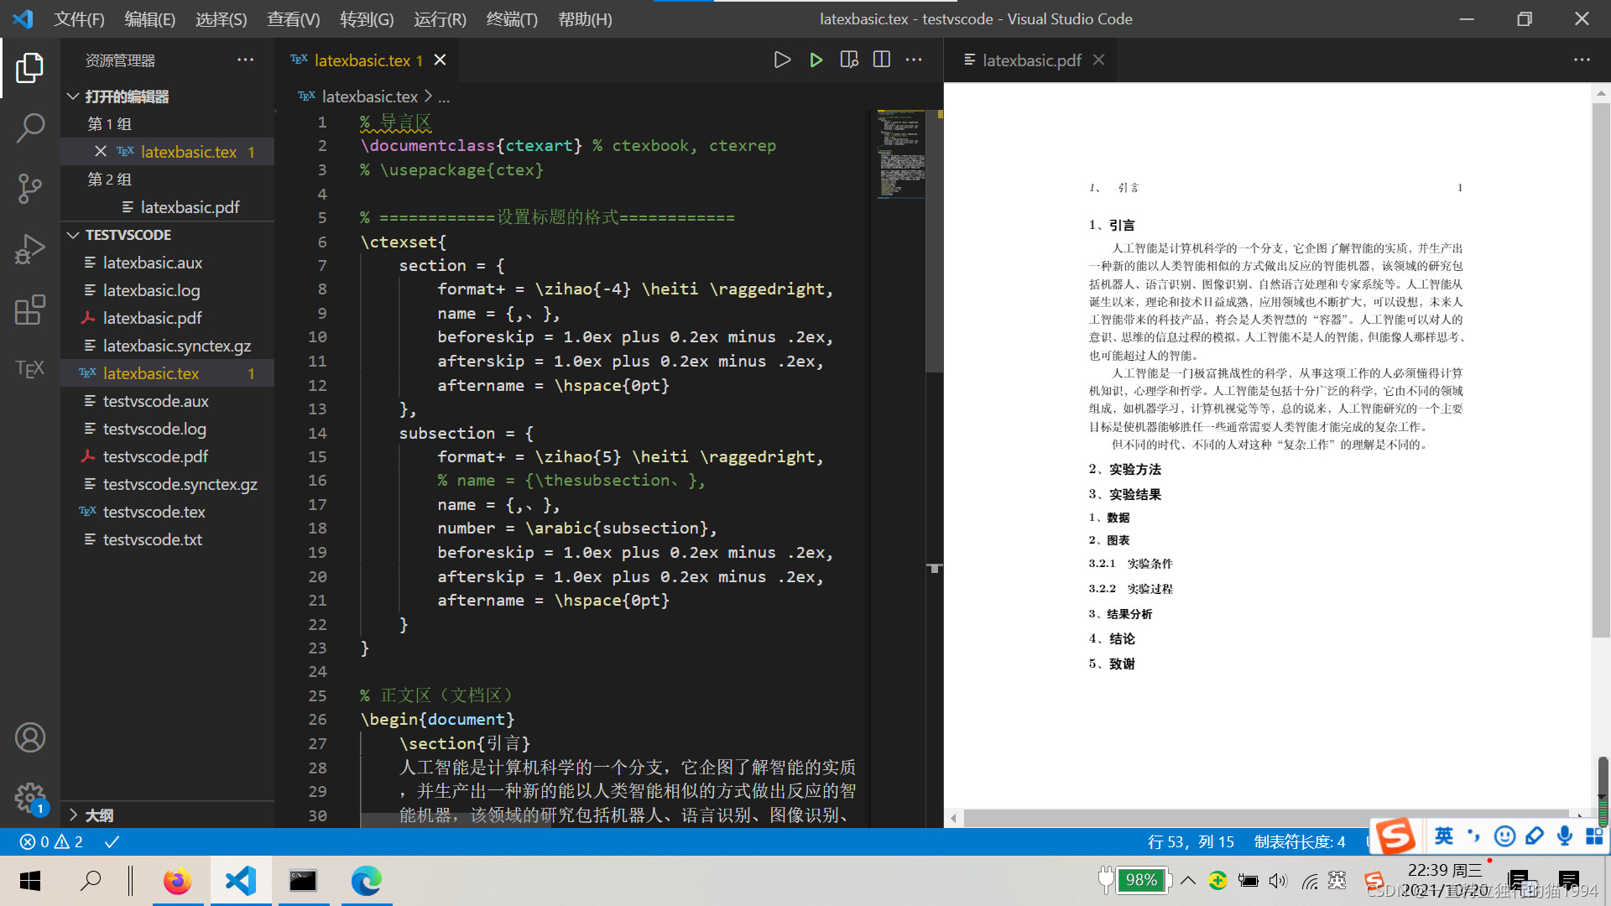Close latexbasic.tex in open editors list
The width and height of the screenshot is (1611, 906).
(101, 151)
